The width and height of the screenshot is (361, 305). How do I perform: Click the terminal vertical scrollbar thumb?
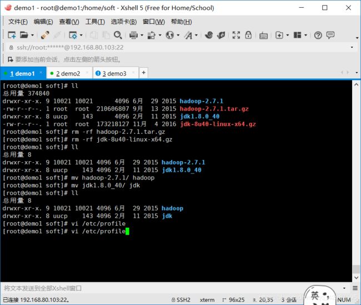(357, 269)
